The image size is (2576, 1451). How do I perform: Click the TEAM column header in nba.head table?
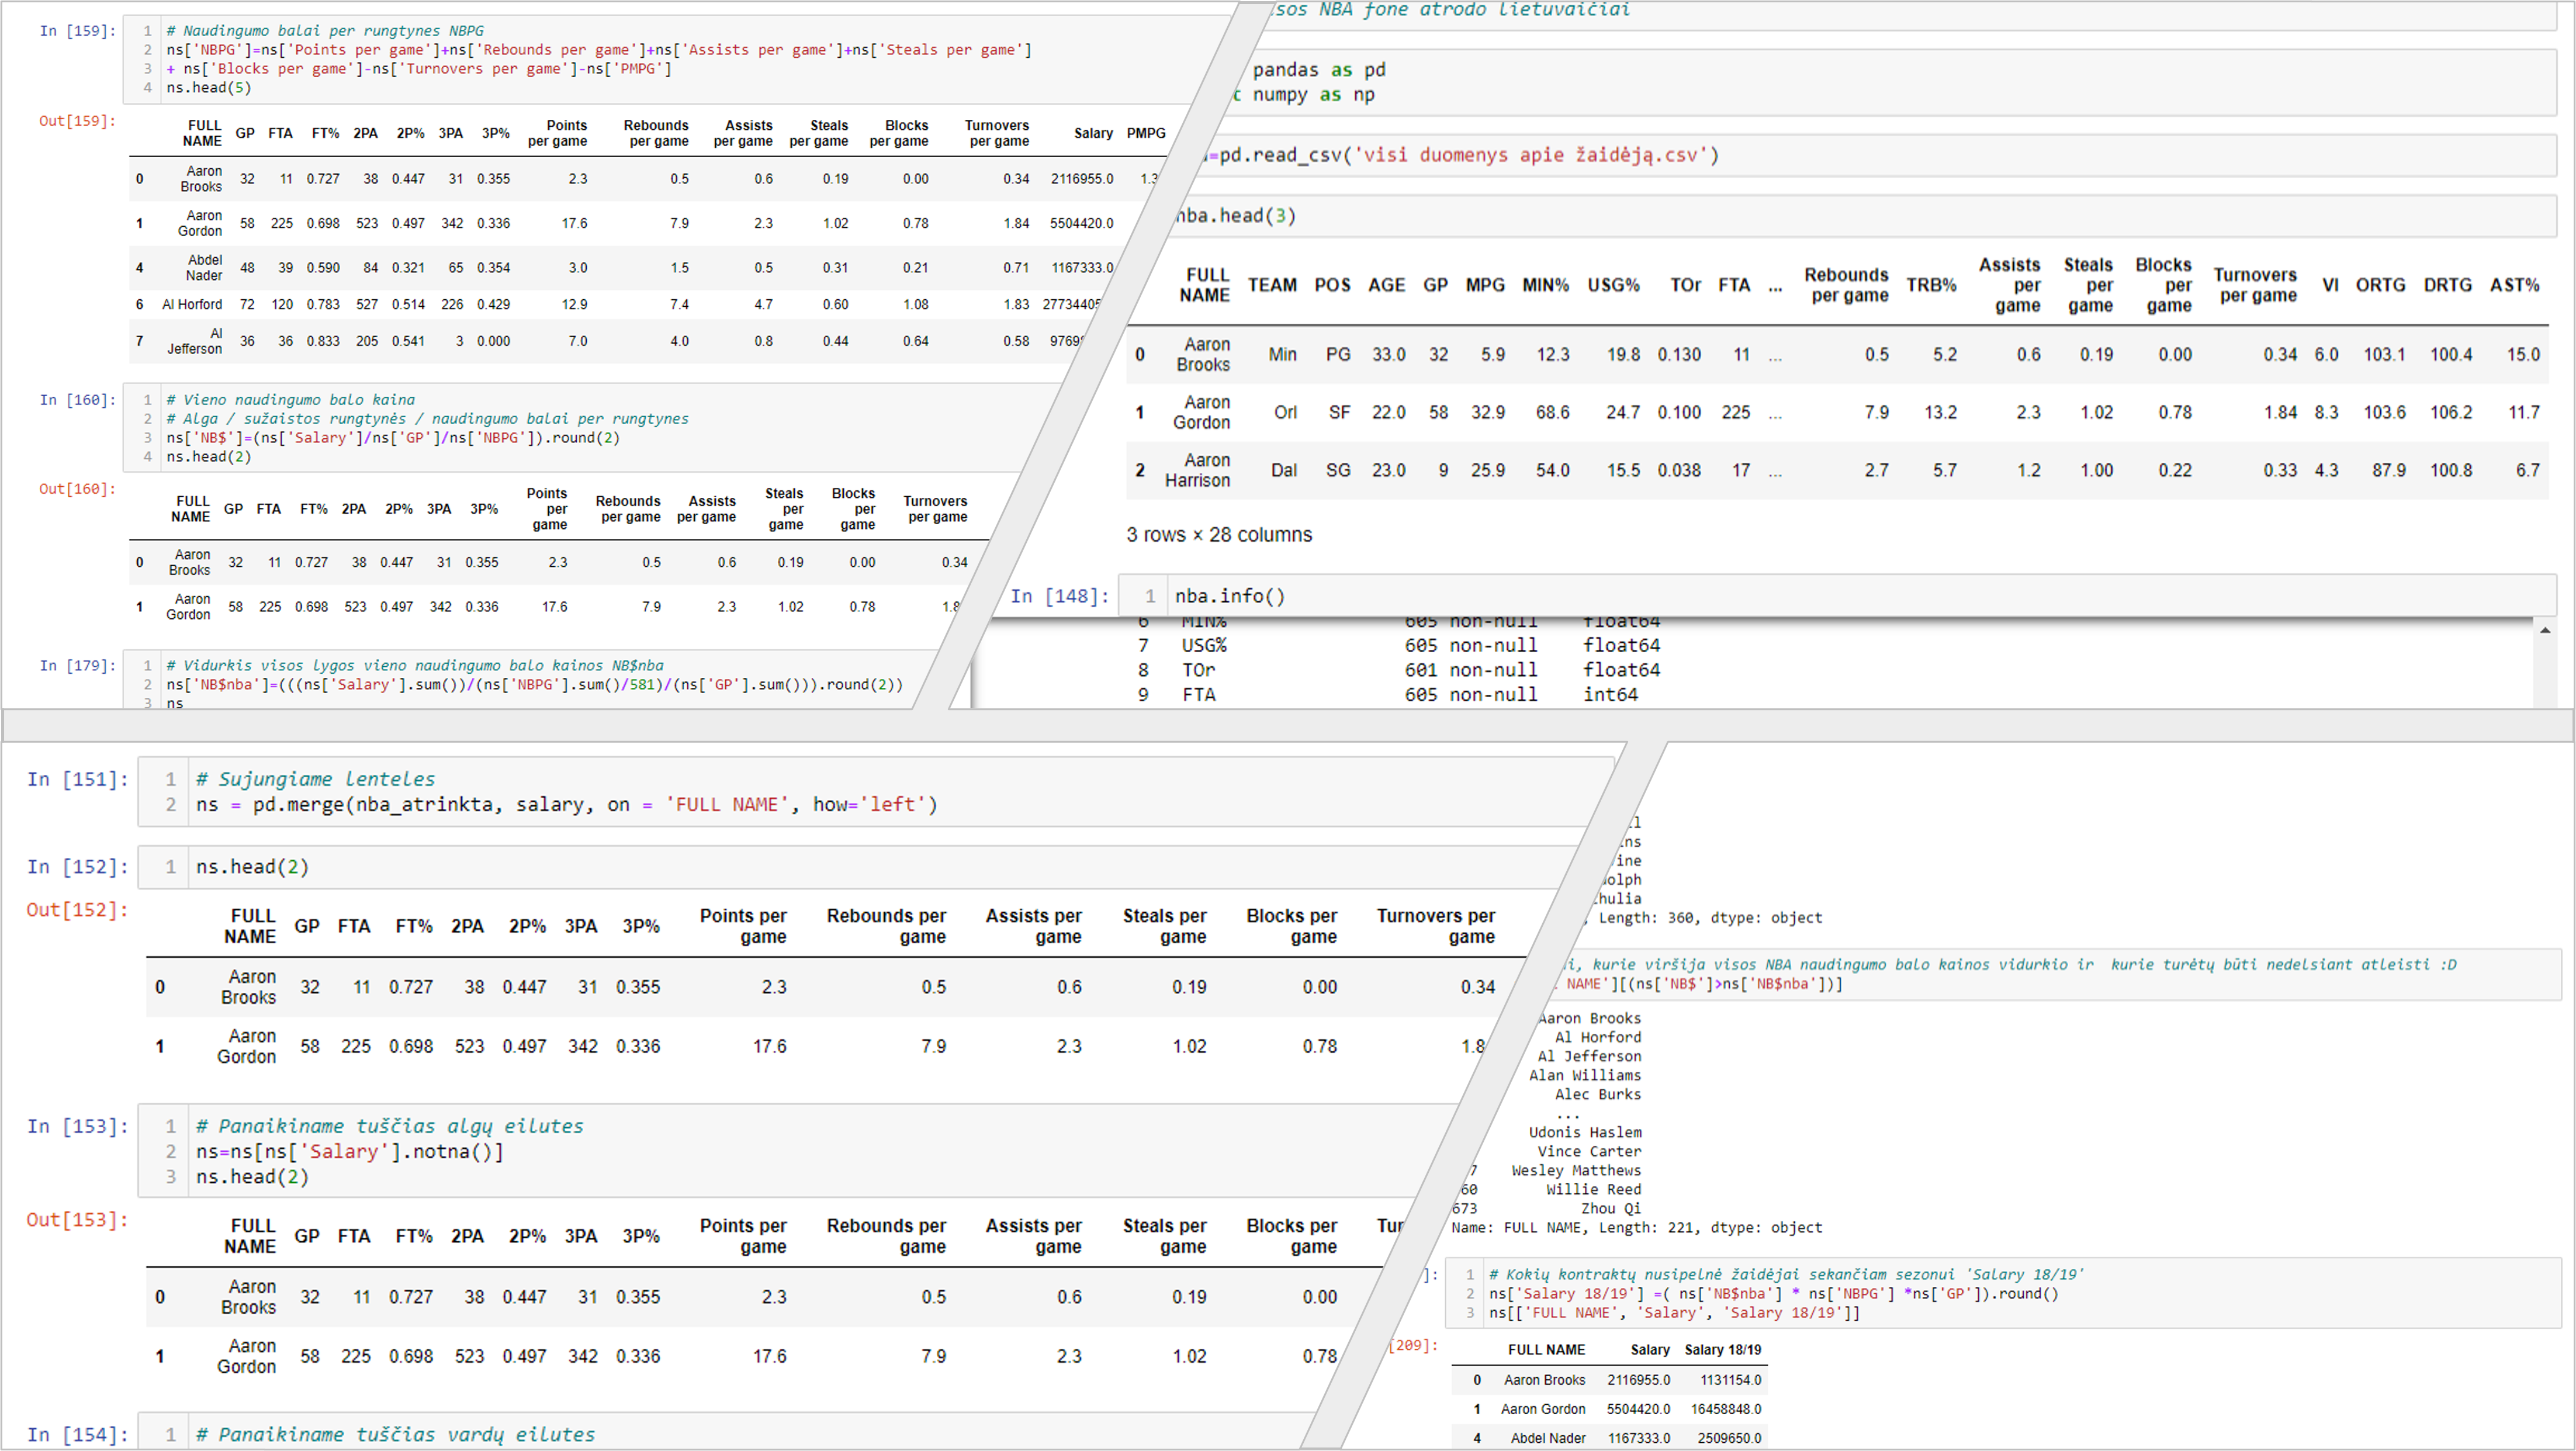pos(1272,285)
